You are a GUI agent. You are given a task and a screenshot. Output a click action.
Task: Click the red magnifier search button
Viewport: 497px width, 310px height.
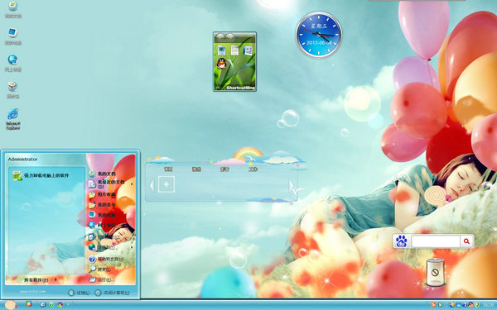click(466, 241)
